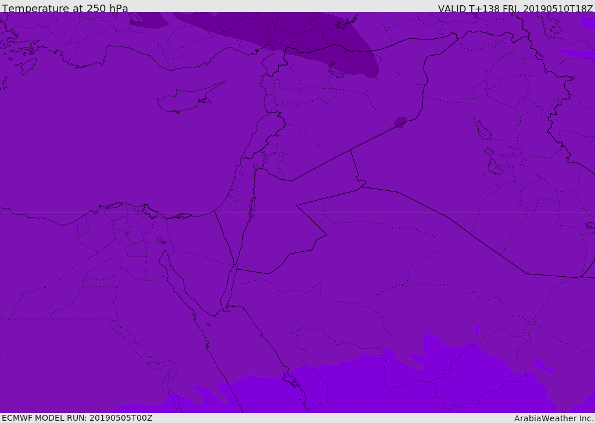The width and height of the screenshot is (595, 423).
Task: Click the dark purple patch in the top-left
Action: pos(149,21)
